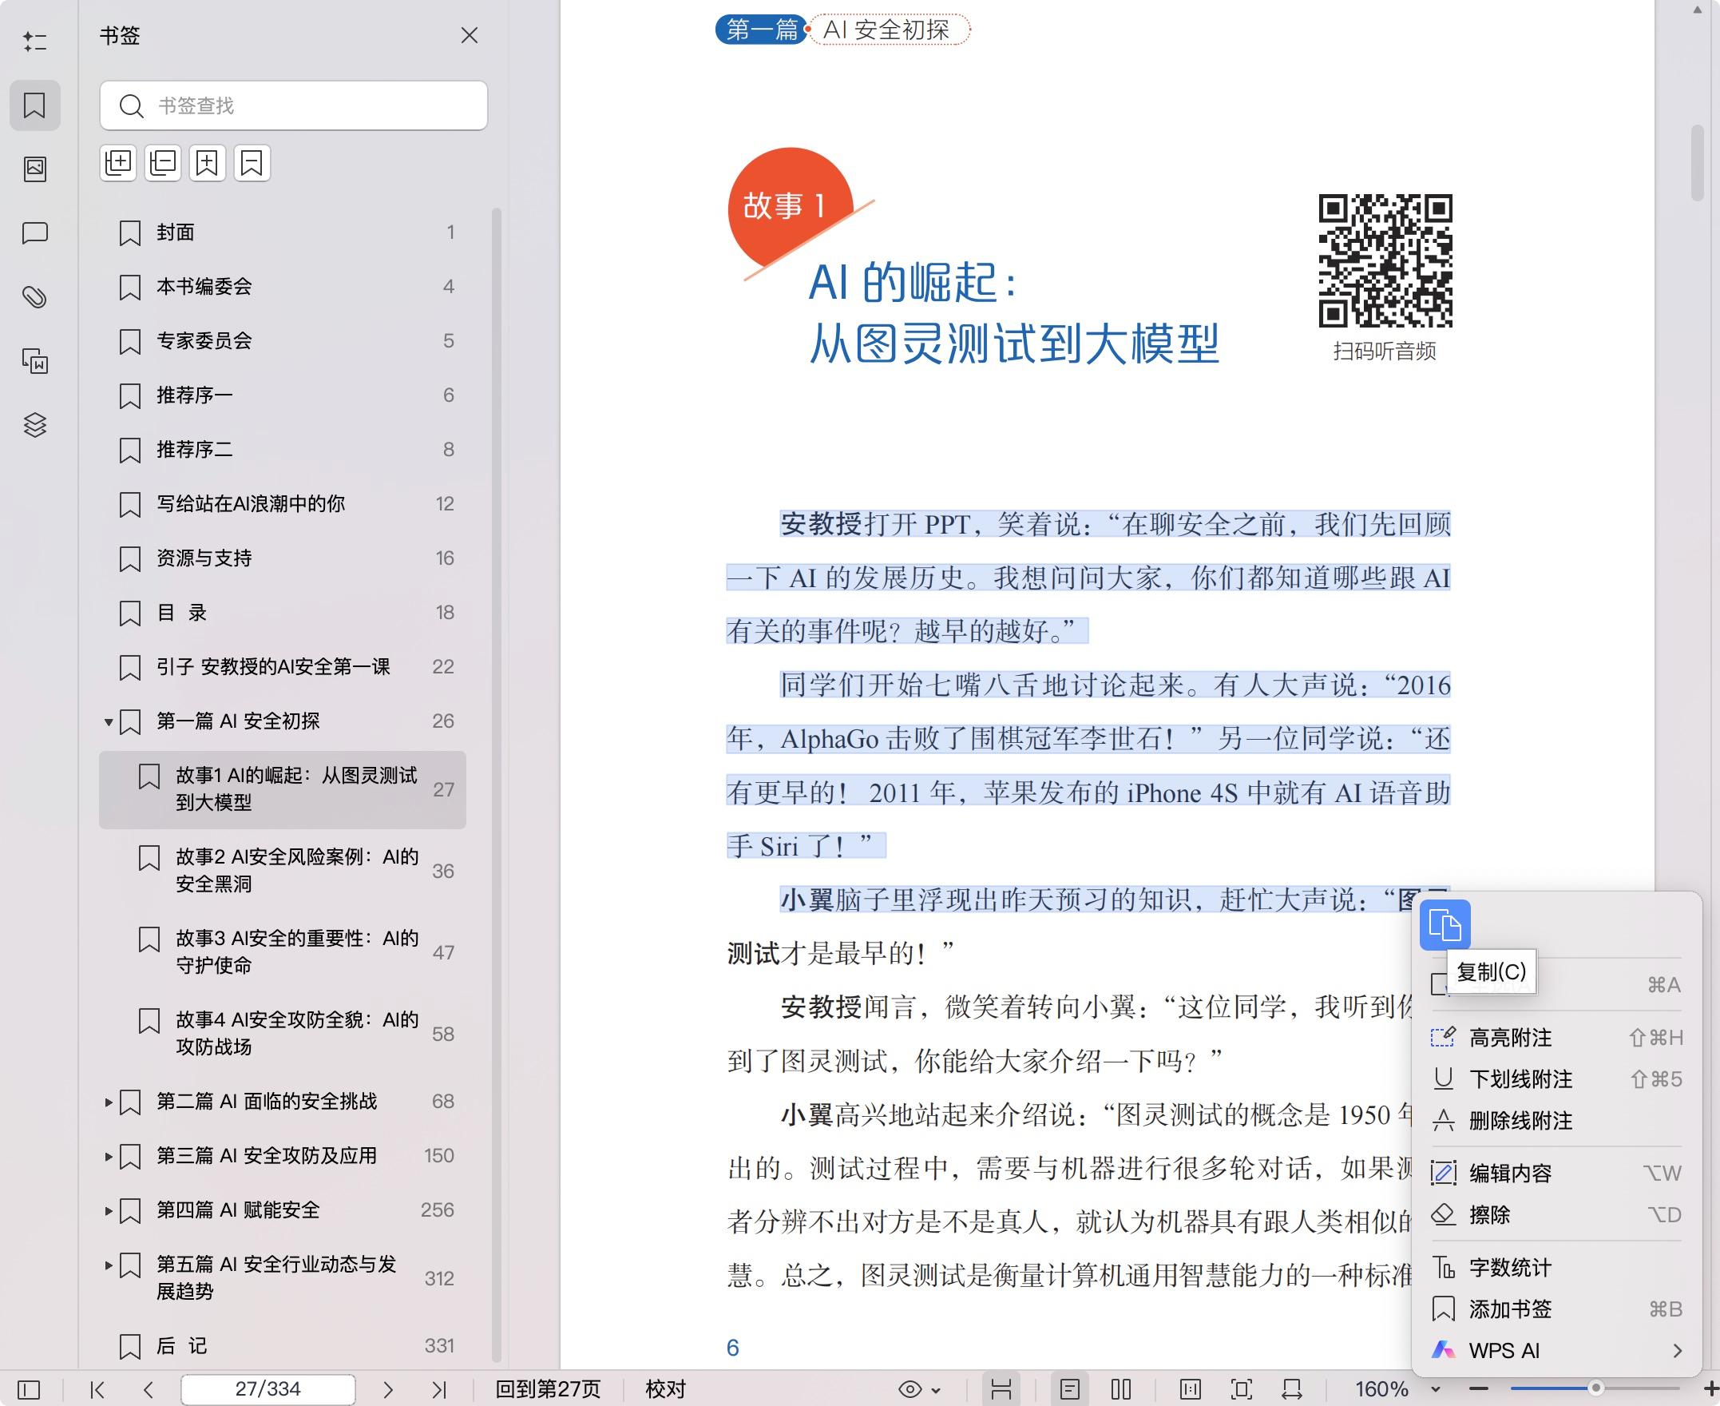
Task: Open the eye protection mode dropdown
Action: (920, 1390)
